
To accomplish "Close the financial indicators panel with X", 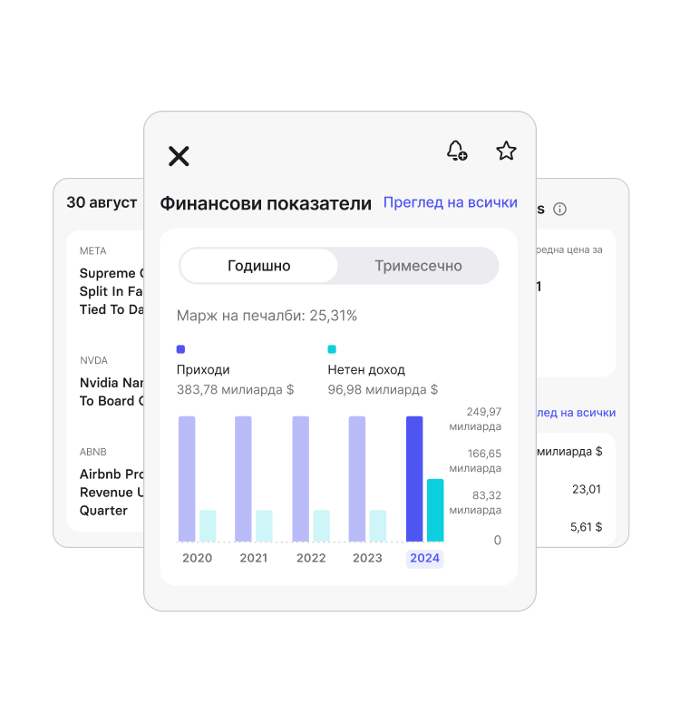I will click(179, 156).
